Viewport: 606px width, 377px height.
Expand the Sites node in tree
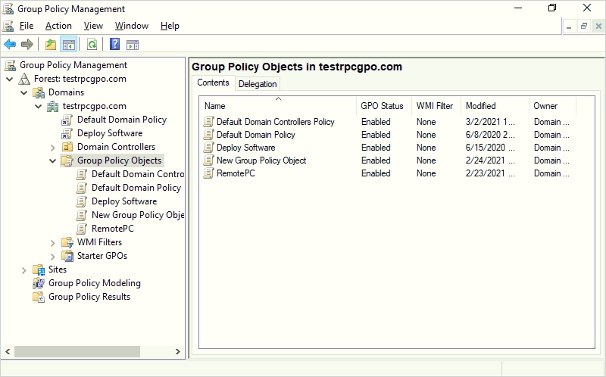tap(24, 270)
